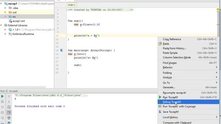221x124 pixels.
Task: Click the Kotlin run gutter icon beside main
Action: point(61,50)
